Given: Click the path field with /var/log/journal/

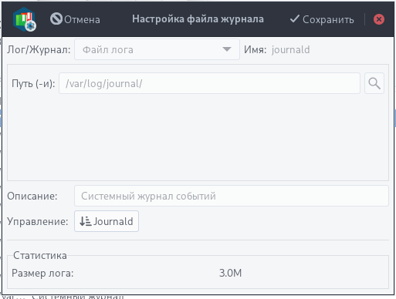Looking at the screenshot, I should pos(209,83).
